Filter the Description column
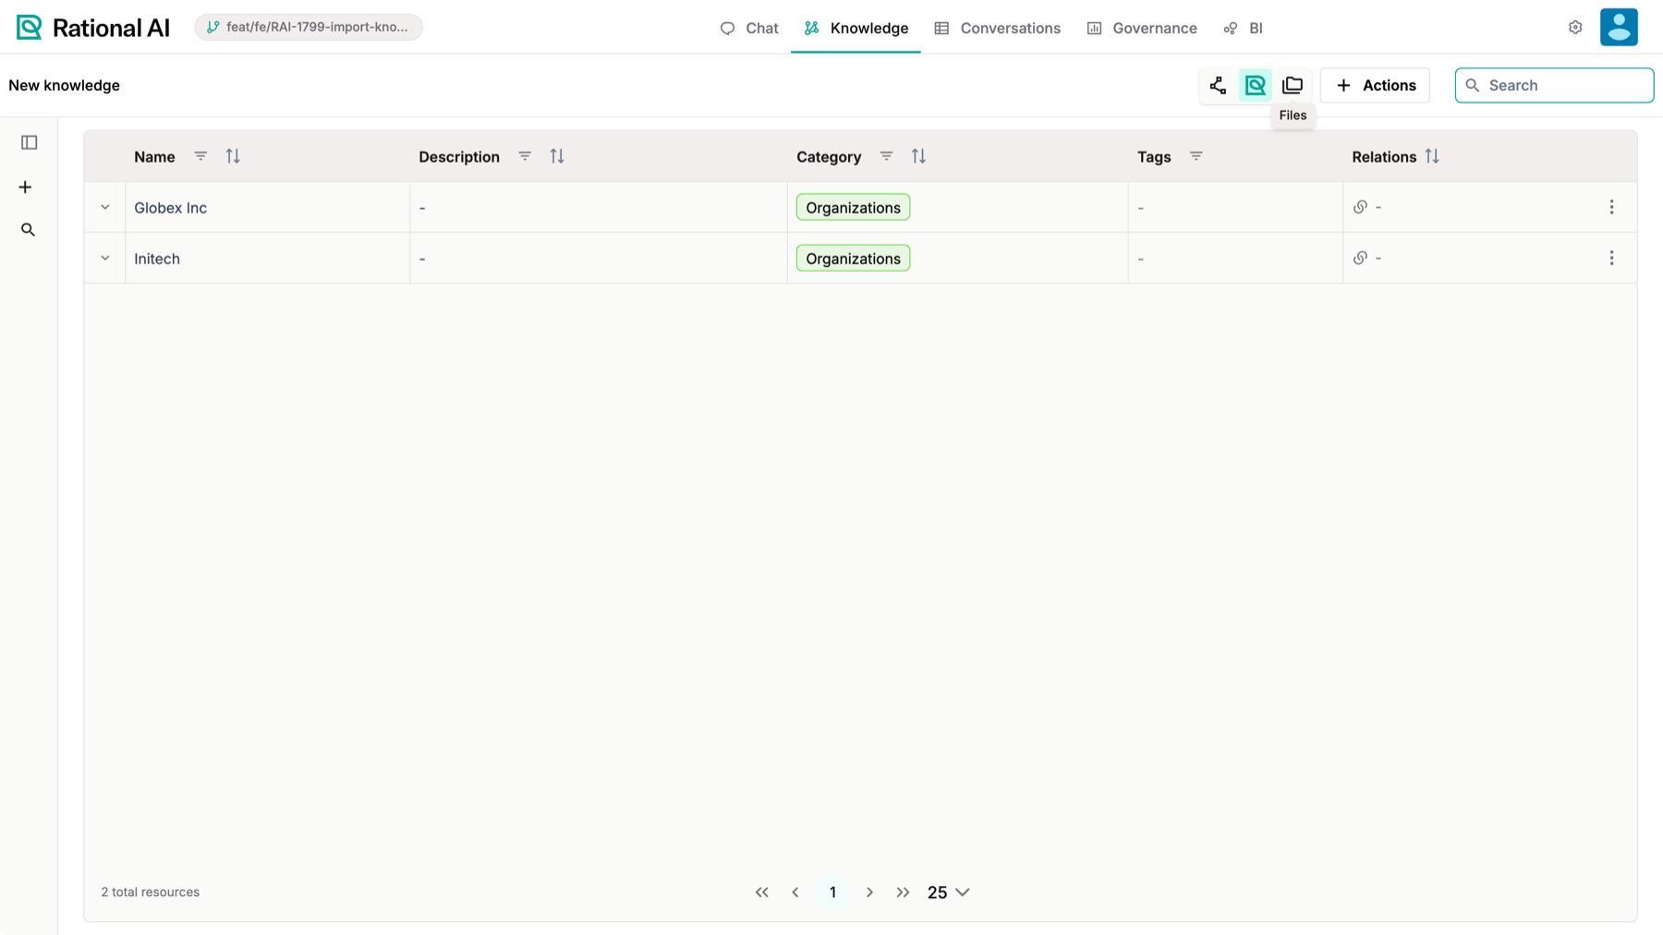This screenshot has height=935, width=1663. 525,156
